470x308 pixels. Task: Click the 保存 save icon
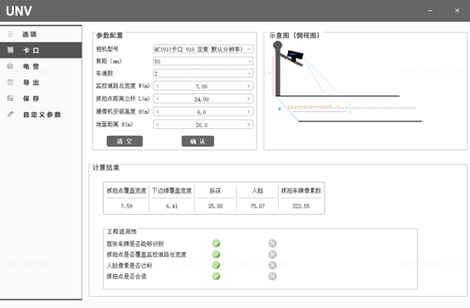click(x=10, y=98)
